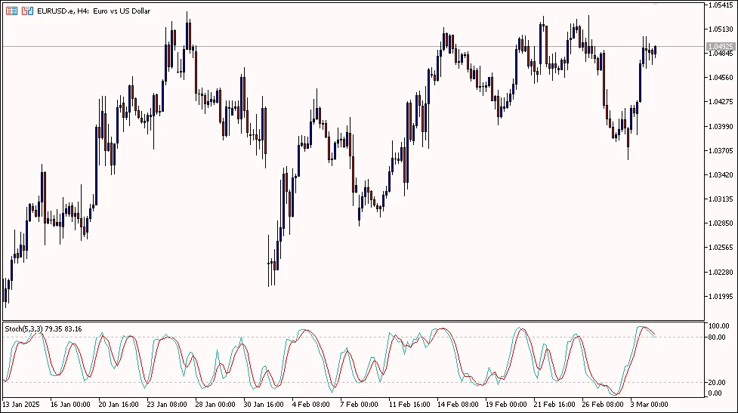The height and width of the screenshot is (413, 738).
Task: Click the 1.03990 price scale label
Action: pos(721,127)
